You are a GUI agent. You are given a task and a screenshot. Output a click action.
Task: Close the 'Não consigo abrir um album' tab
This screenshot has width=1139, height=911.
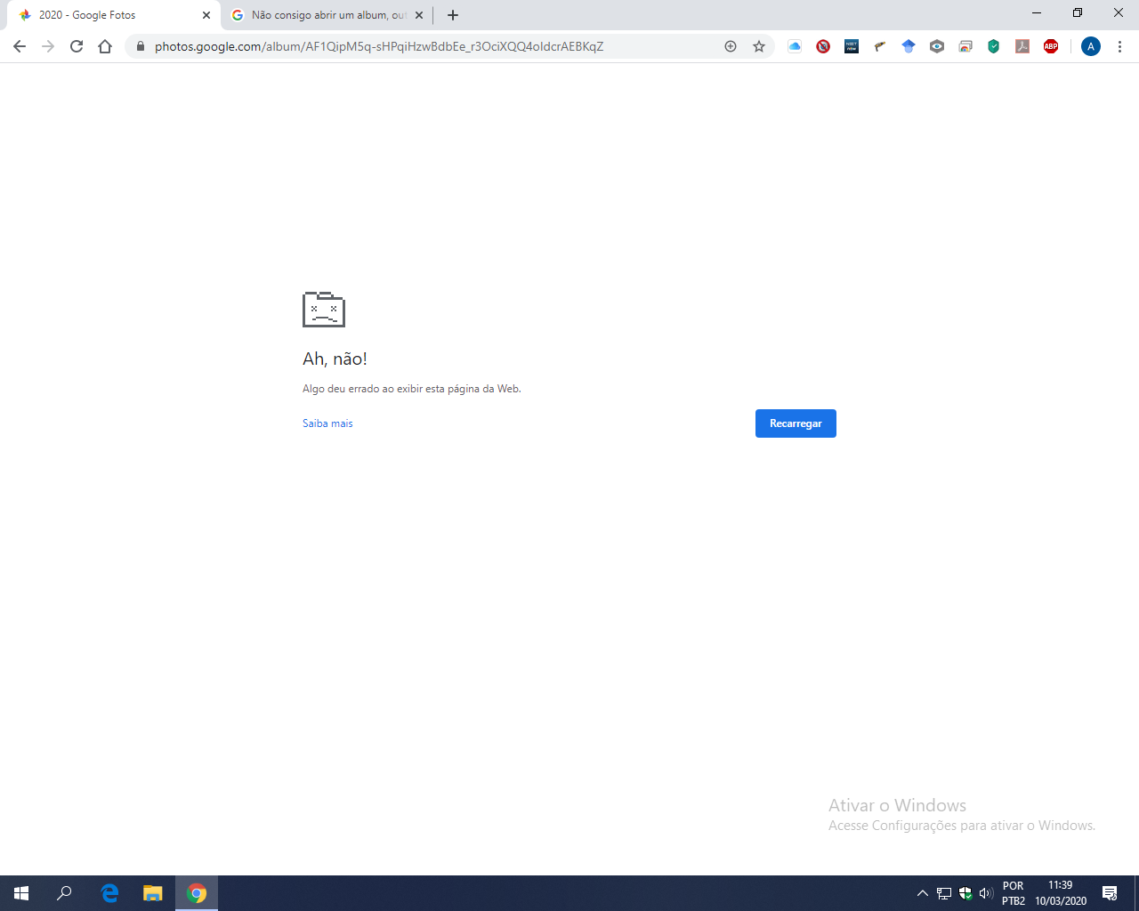tap(419, 15)
